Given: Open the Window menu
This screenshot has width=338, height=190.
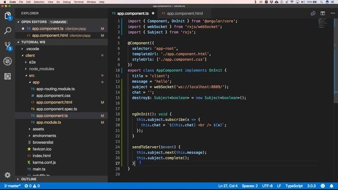Looking at the screenshot, I should point(91,2).
